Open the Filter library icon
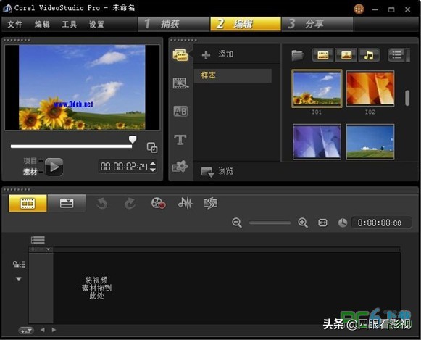 click(180, 166)
